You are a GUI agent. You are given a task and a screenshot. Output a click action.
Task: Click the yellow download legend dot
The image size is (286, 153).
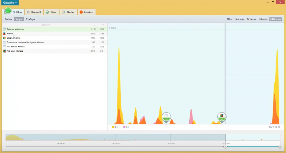click(x=113, y=127)
